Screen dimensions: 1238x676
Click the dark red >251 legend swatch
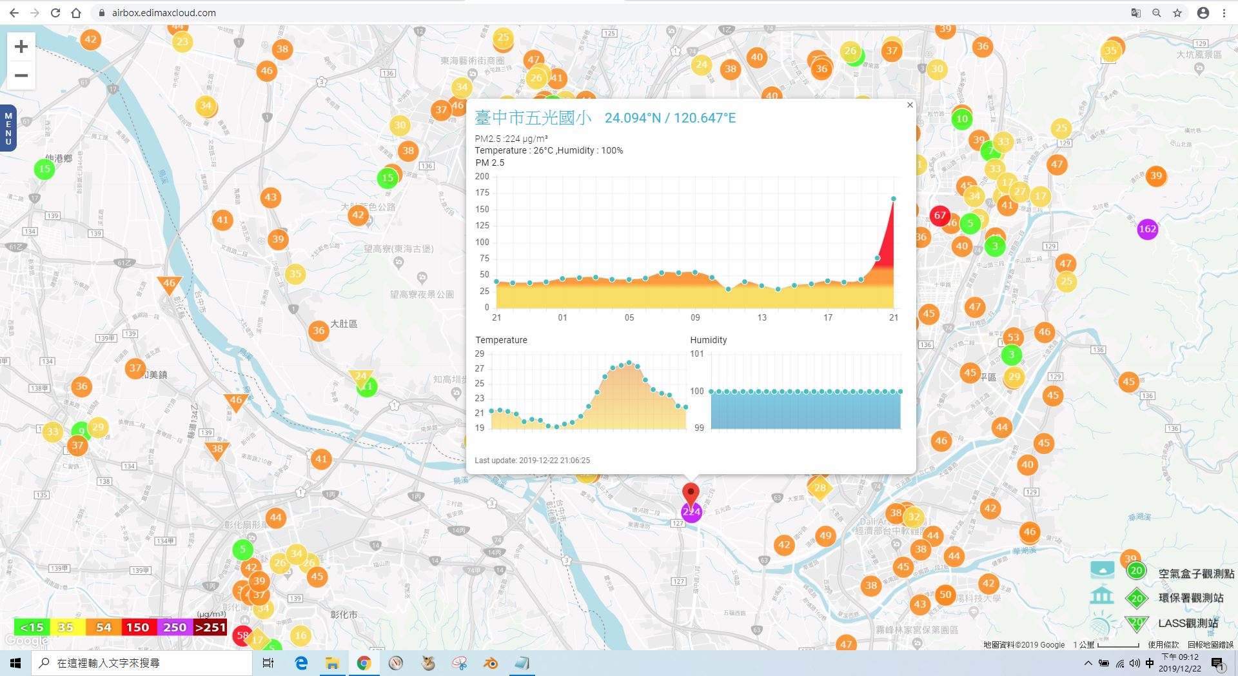[x=210, y=627]
